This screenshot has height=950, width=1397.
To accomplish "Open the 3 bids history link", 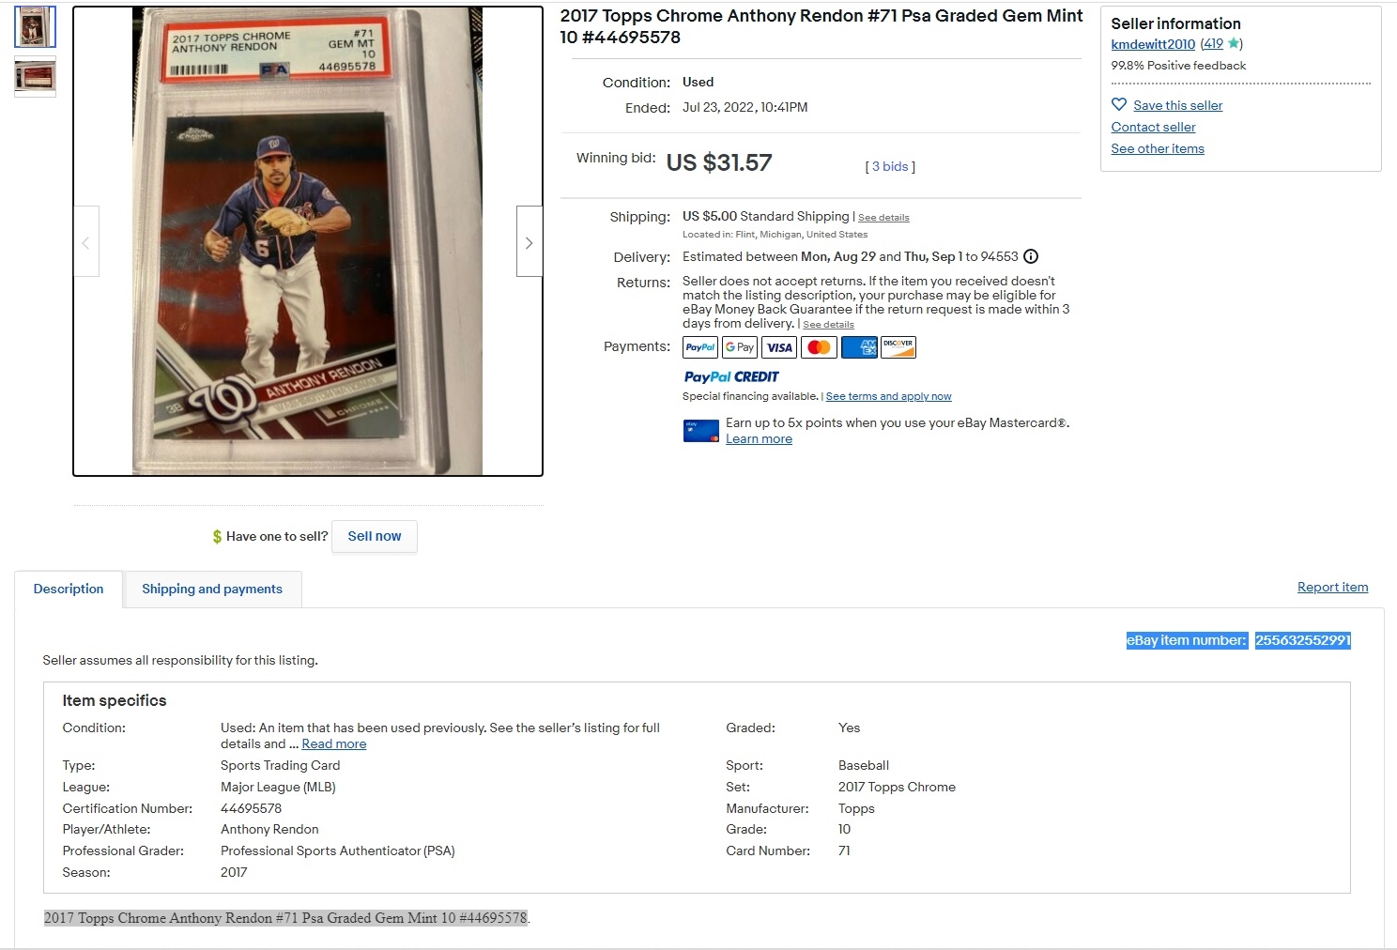I will pyautogui.click(x=890, y=166).
